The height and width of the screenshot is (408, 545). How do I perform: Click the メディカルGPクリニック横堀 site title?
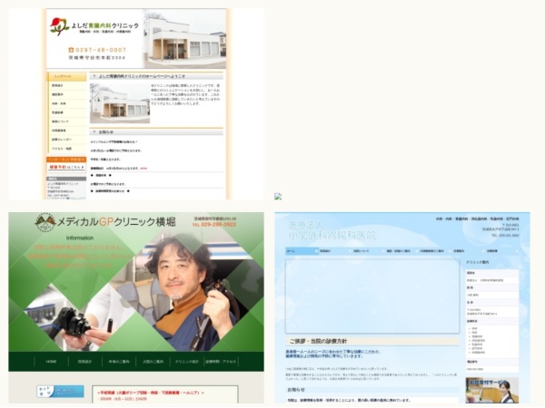pos(116,222)
